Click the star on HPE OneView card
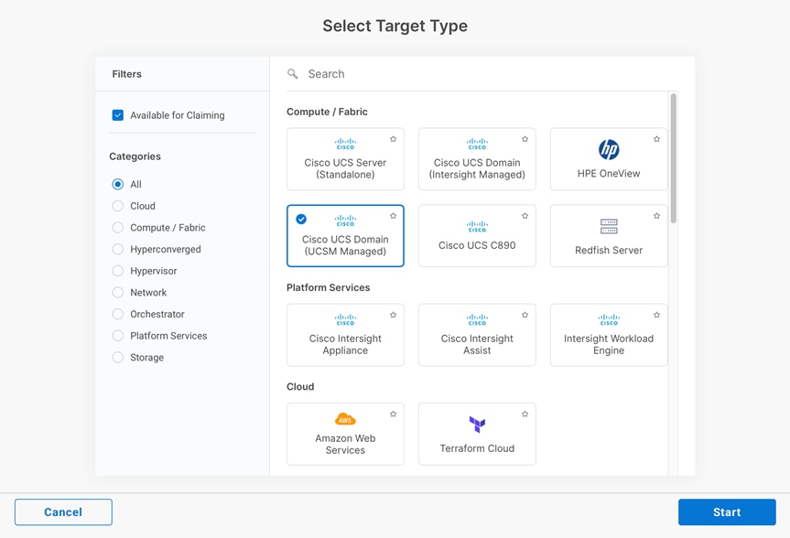 [656, 139]
